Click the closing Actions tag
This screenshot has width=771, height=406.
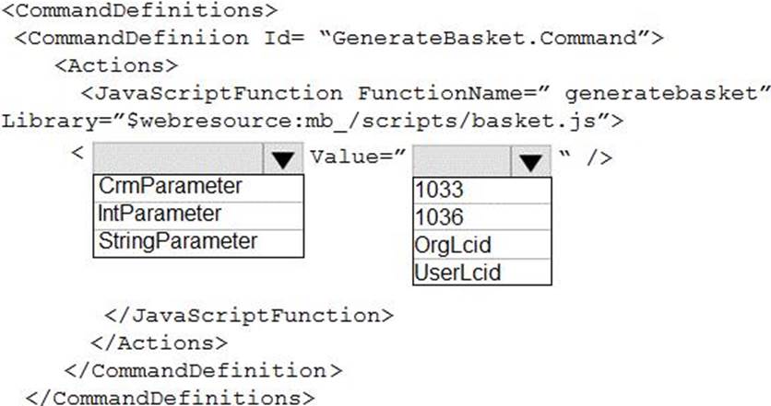158,342
